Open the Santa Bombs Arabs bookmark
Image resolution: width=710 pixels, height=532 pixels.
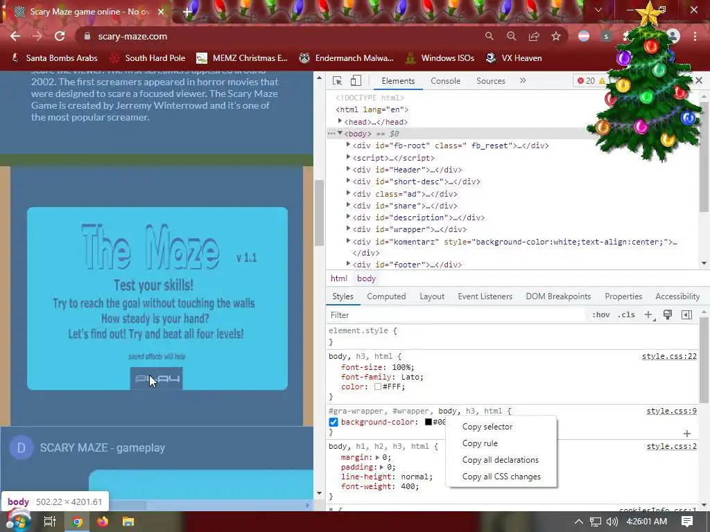(54, 58)
